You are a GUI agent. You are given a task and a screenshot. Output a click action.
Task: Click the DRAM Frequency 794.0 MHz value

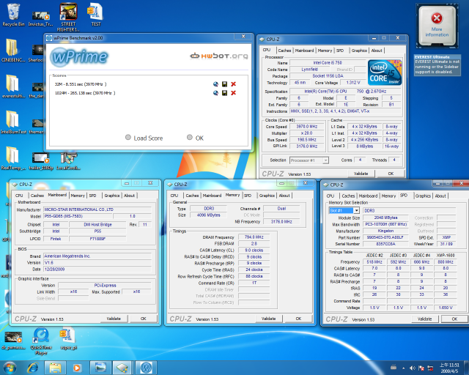pos(254,237)
